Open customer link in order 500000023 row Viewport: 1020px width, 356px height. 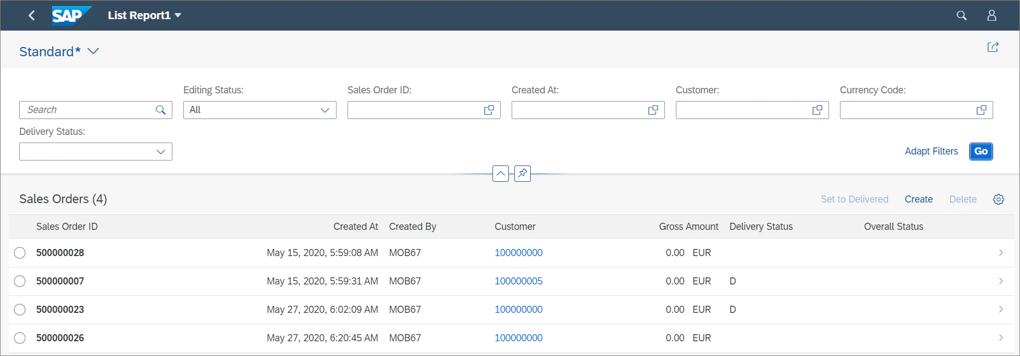[x=519, y=310]
